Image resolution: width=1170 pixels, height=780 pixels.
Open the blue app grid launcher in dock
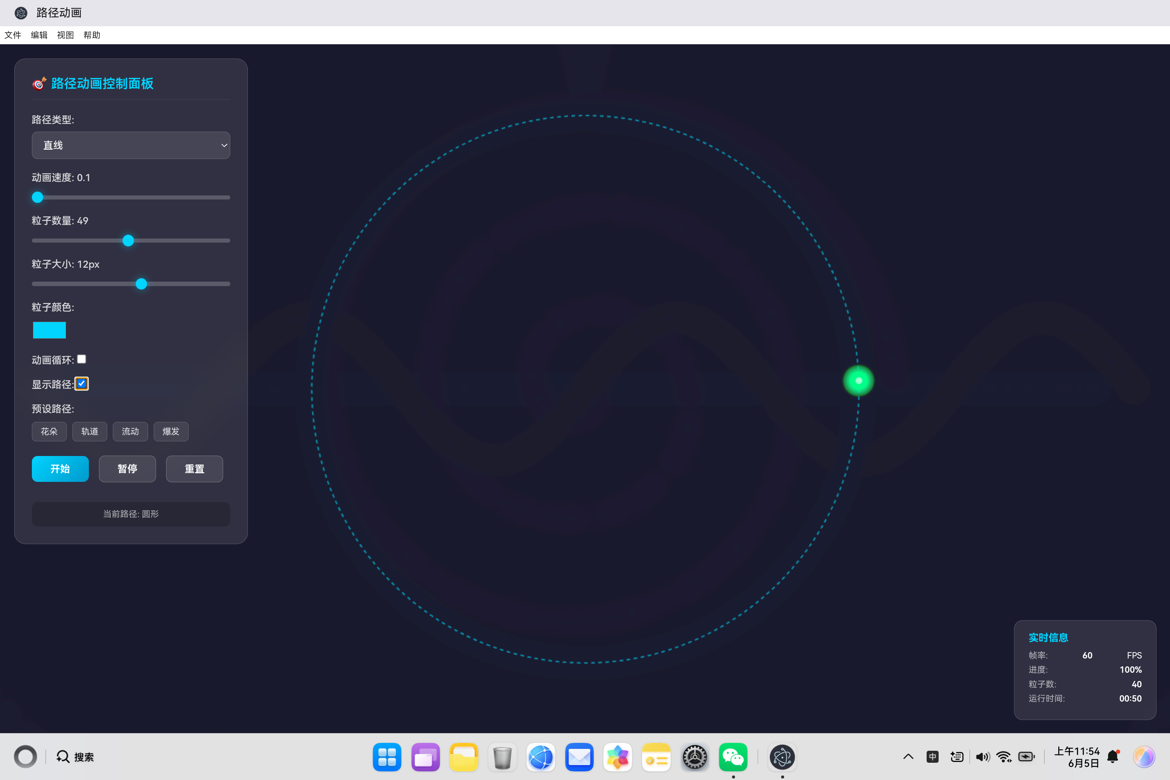(387, 757)
